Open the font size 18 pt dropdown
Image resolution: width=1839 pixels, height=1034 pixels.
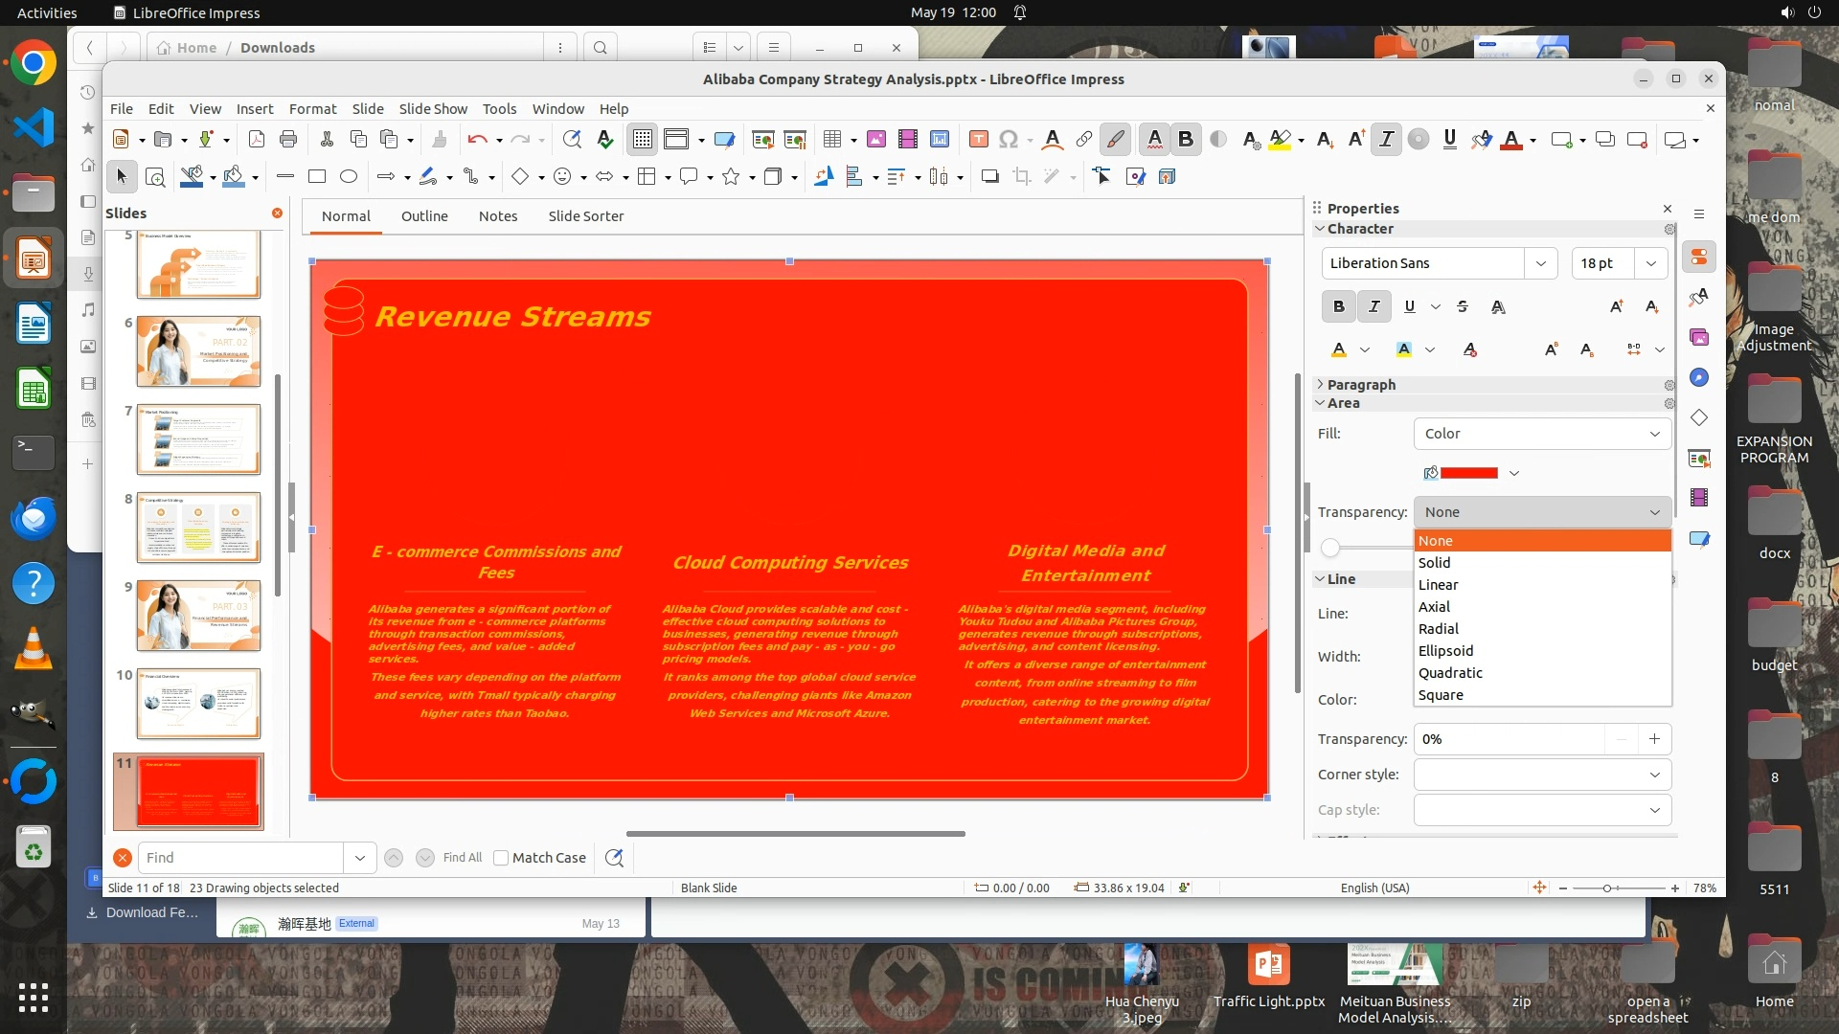(x=1651, y=263)
